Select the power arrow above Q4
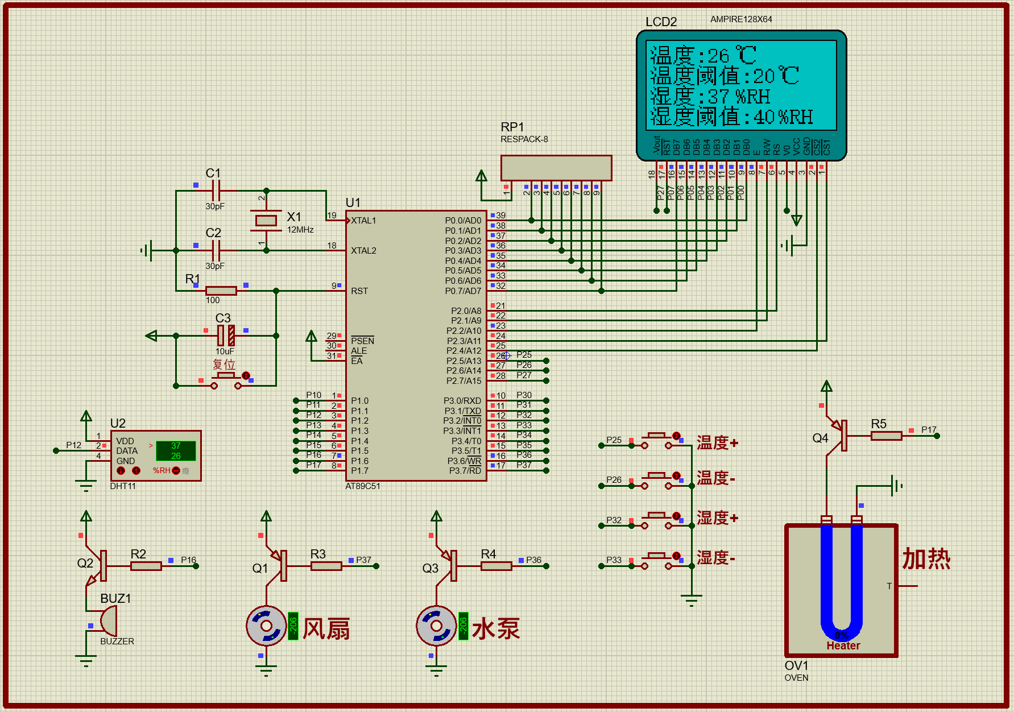Image resolution: width=1014 pixels, height=712 pixels. pos(826,387)
